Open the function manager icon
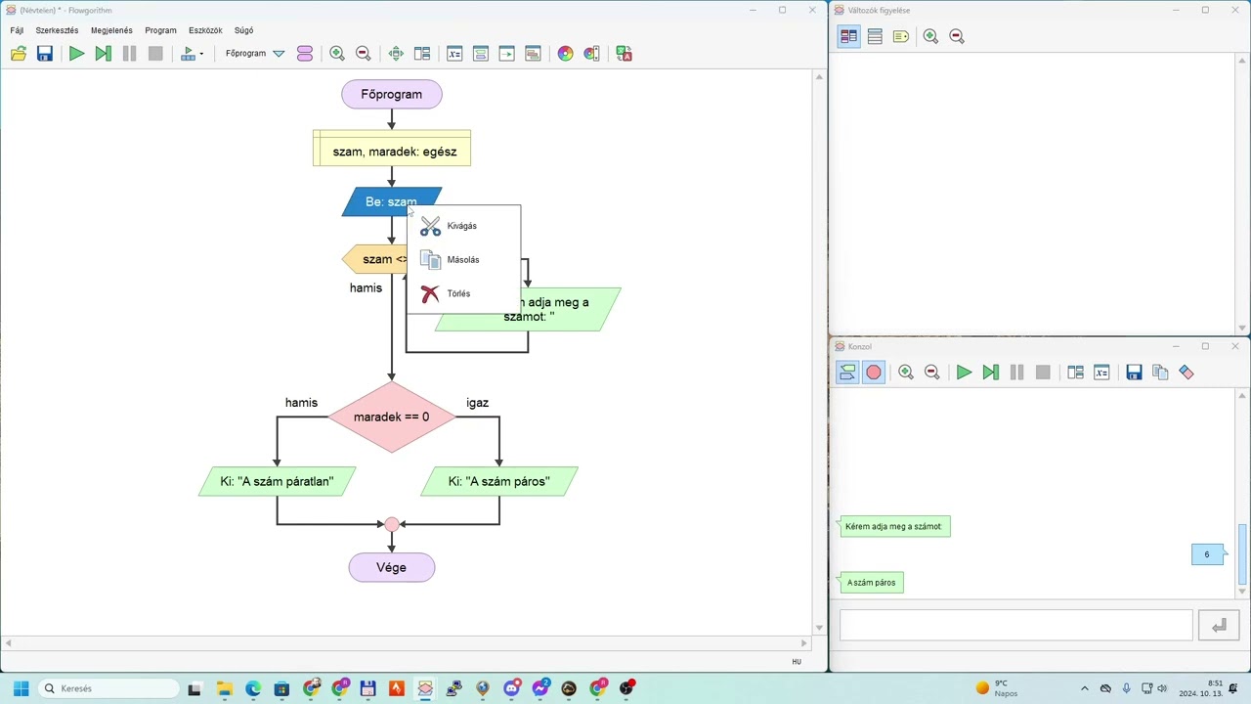This screenshot has width=1251, height=704. coord(305,54)
